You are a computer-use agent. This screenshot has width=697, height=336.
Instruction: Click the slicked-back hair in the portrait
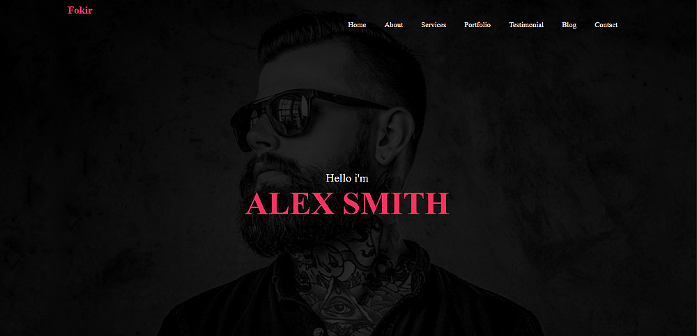pos(338,40)
